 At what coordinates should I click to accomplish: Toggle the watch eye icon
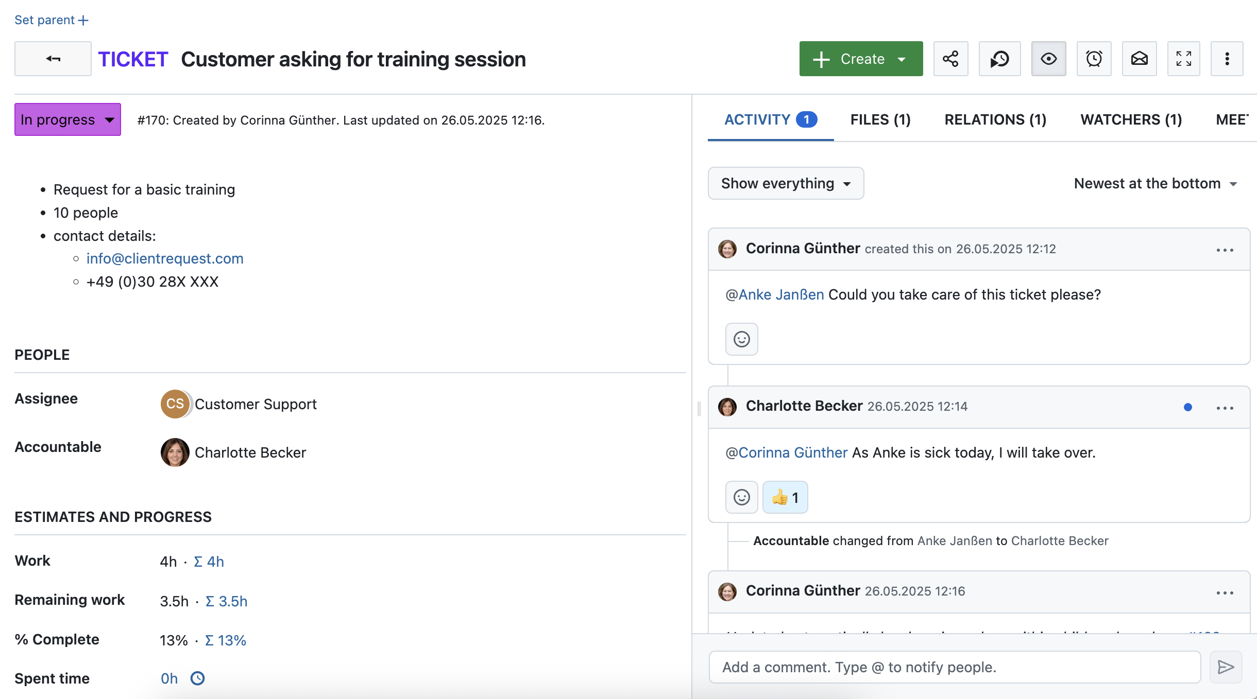(1048, 59)
